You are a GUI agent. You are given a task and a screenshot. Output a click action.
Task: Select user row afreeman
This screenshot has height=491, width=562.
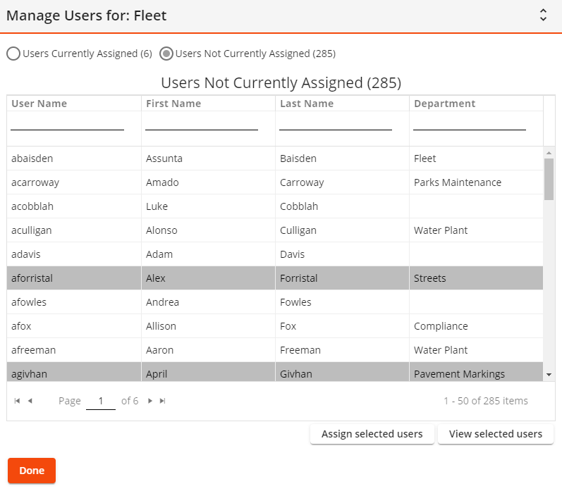[275, 350]
